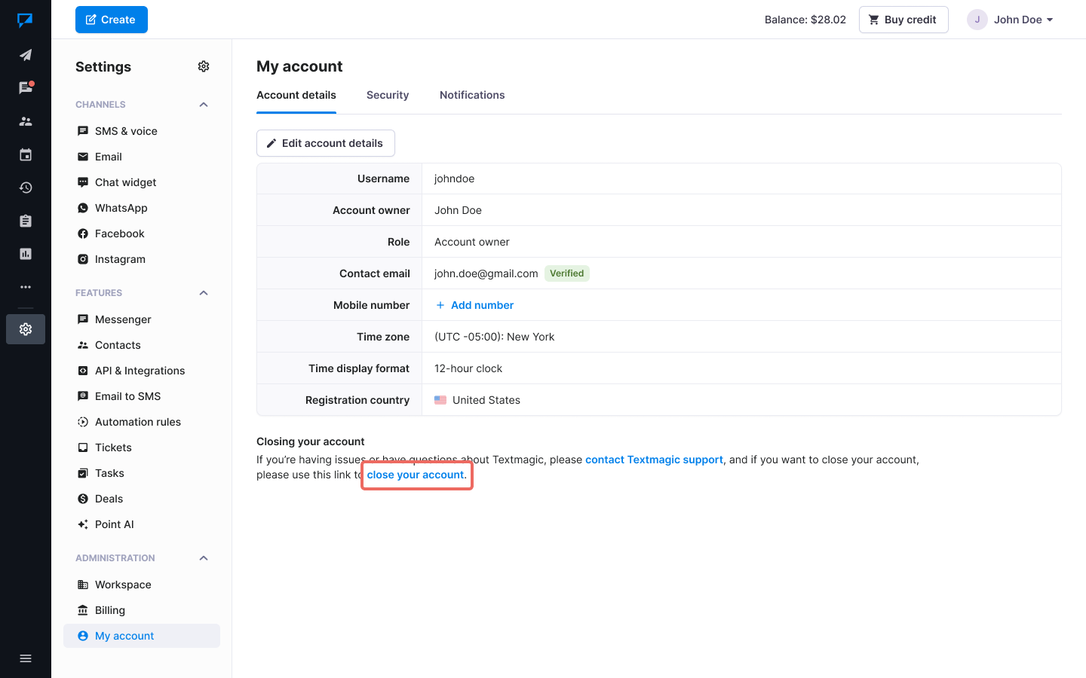
Task: Click the reporting chart icon in left rail
Action: click(26, 254)
